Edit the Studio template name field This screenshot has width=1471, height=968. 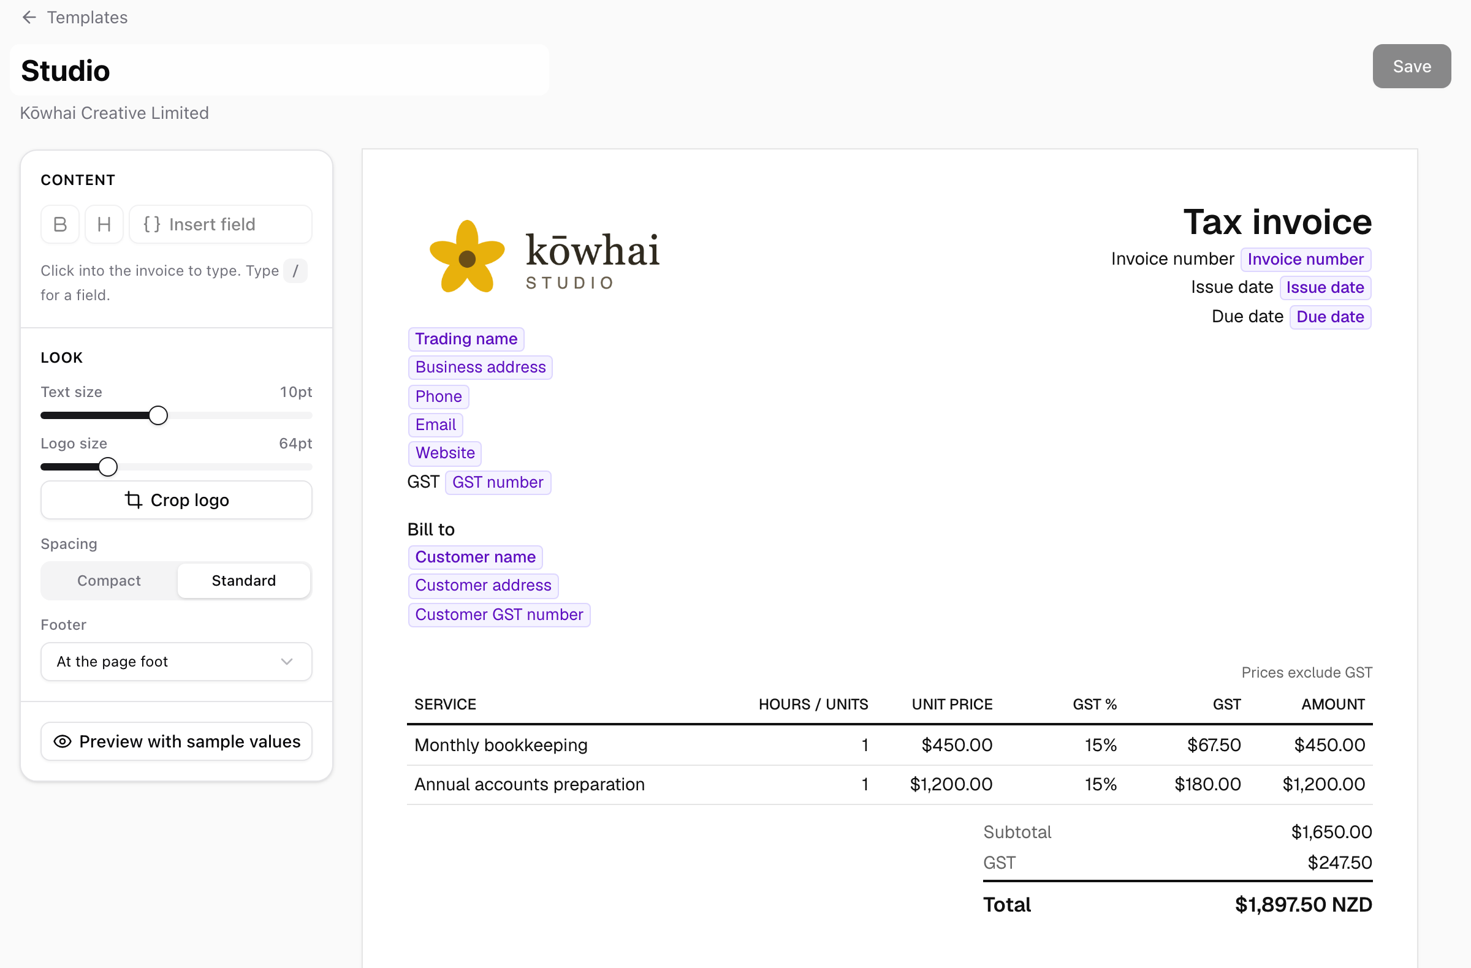(x=279, y=70)
